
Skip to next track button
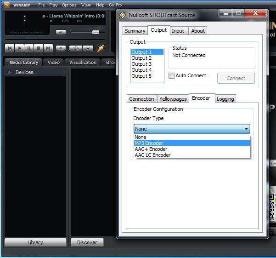tap(48, 48)
